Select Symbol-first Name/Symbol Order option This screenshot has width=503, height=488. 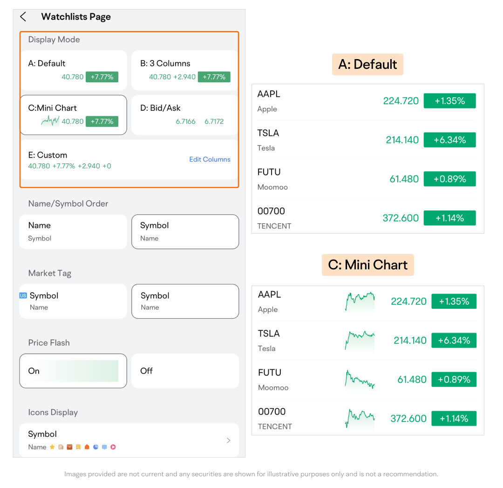click(x=185, y=232)
